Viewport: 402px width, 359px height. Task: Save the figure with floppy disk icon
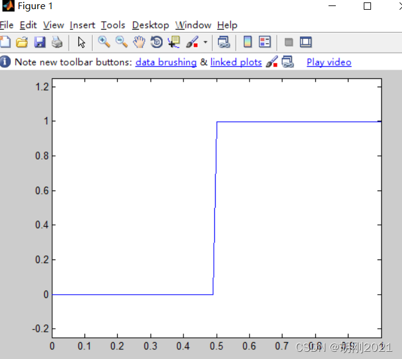[39, 42]
